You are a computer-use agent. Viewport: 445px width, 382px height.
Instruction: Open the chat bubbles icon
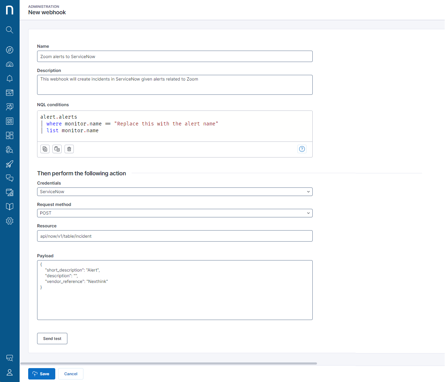(10, 178)
